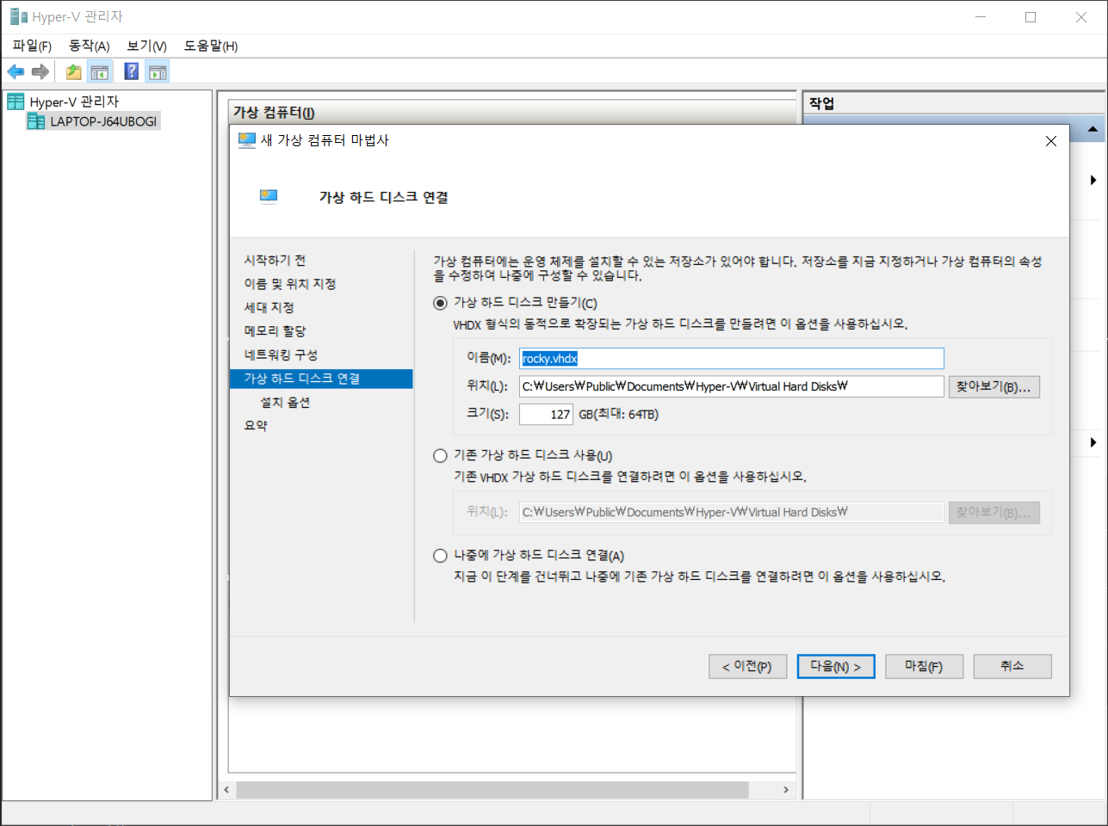Go to the 설치 옵션 wizard step

tap(285, 403)
